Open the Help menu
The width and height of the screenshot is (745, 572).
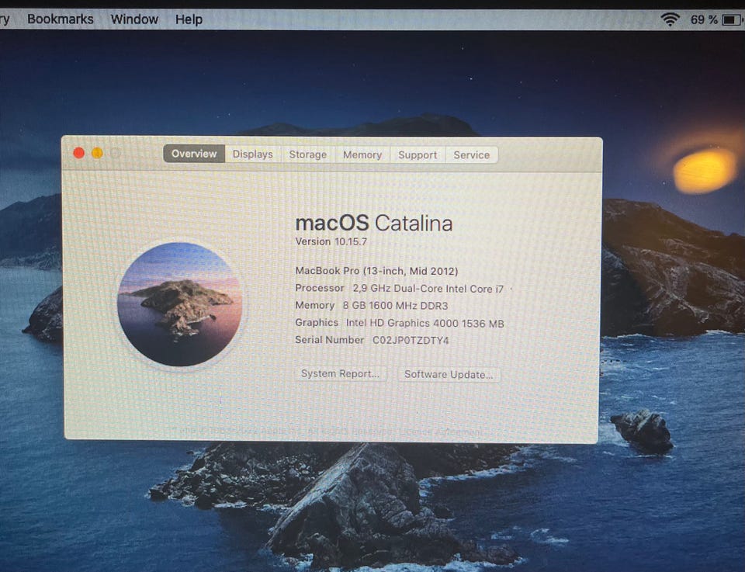click(x=189, y=19)
